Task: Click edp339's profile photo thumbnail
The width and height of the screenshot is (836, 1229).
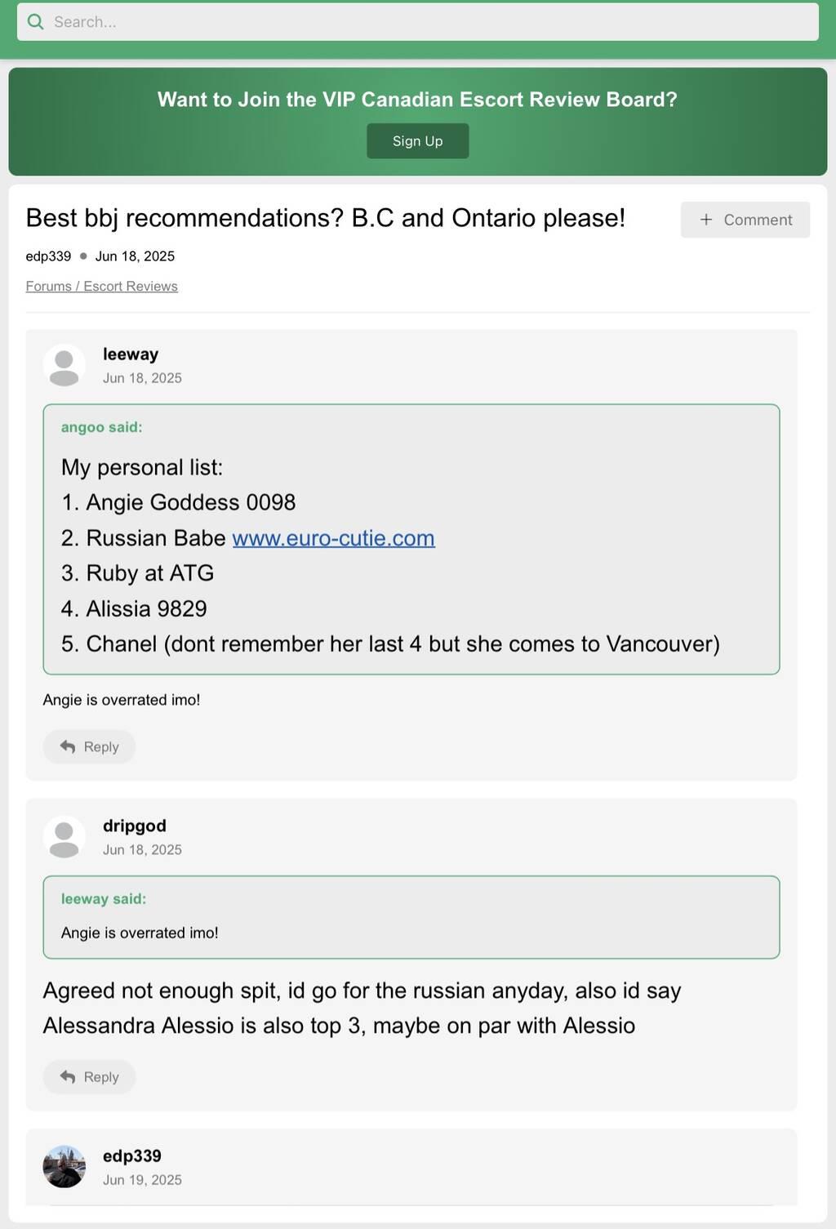Action: tap(64, 1166)
